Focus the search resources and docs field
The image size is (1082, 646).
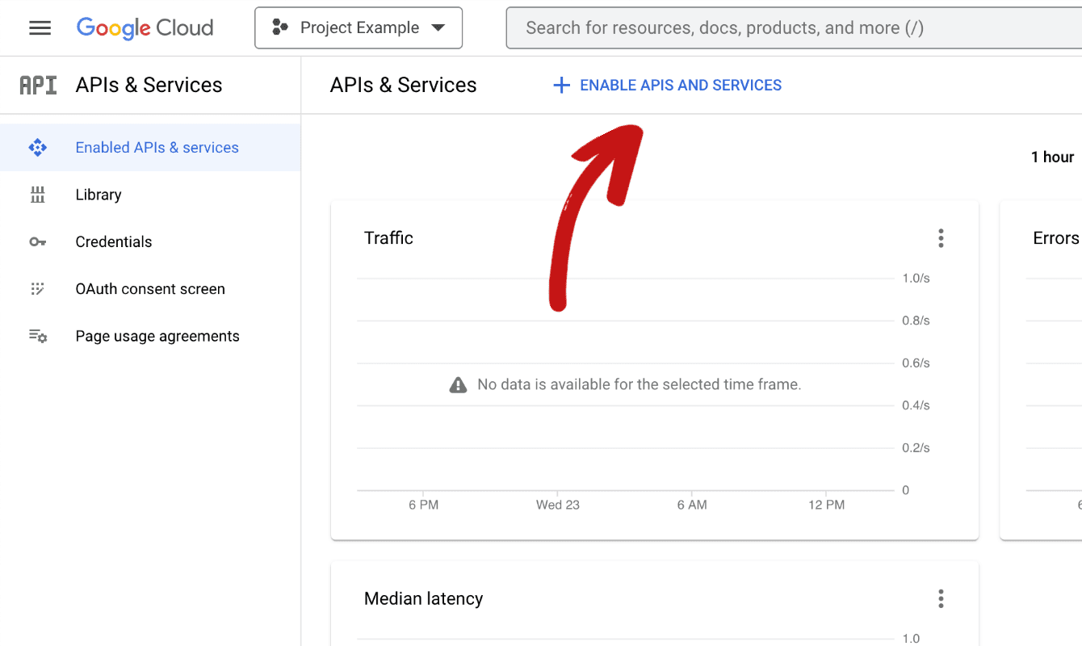(x=794, y=27)
